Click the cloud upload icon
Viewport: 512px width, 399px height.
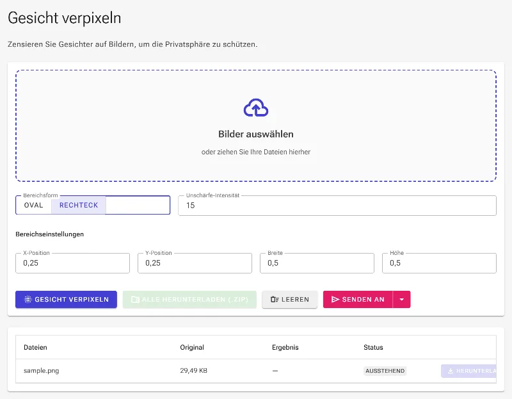coord(256,108)
